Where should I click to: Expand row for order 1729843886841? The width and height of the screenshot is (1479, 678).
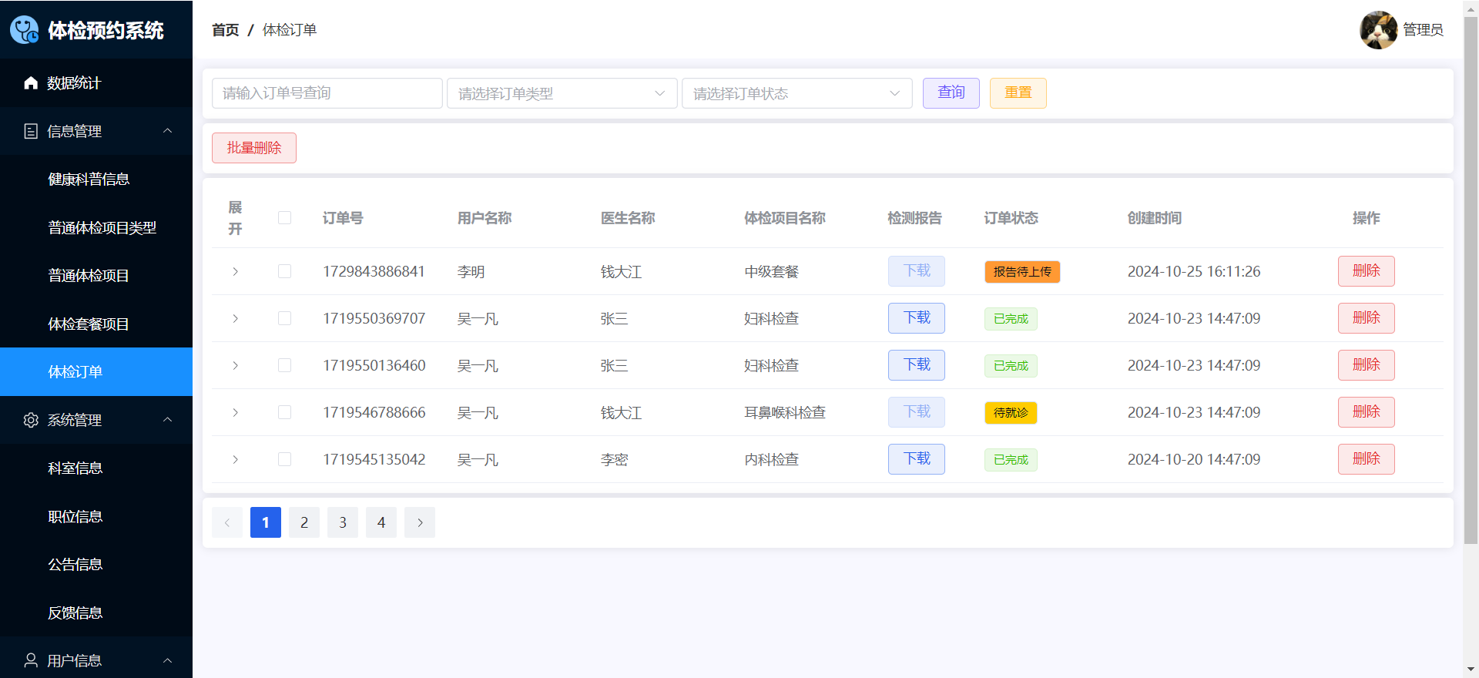(236, 272)
